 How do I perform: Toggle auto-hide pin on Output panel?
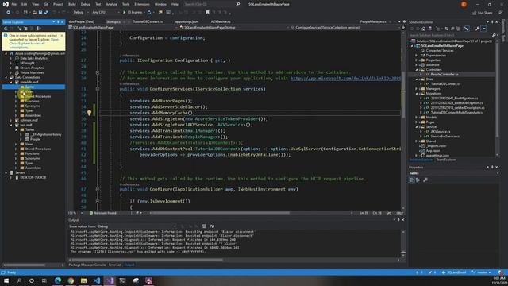[x=398, y=220]
